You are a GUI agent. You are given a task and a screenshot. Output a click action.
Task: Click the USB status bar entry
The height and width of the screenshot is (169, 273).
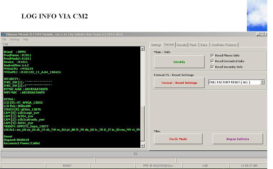205,166
